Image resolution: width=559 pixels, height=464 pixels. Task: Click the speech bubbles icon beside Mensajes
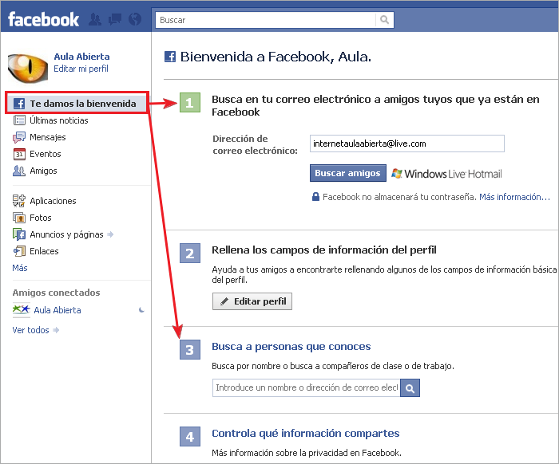point(19,137)
